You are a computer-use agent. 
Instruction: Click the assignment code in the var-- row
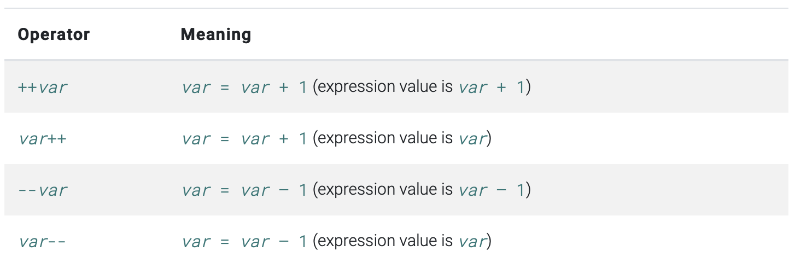[244, 241]
